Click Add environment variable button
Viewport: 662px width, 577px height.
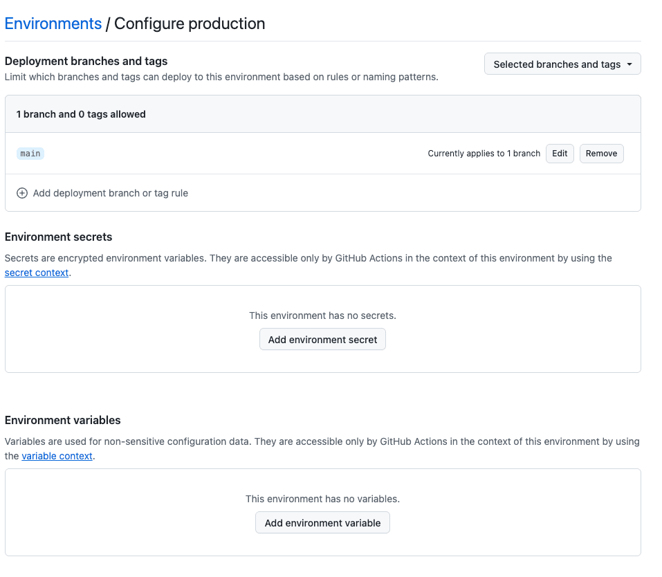(x=322, y=522)
